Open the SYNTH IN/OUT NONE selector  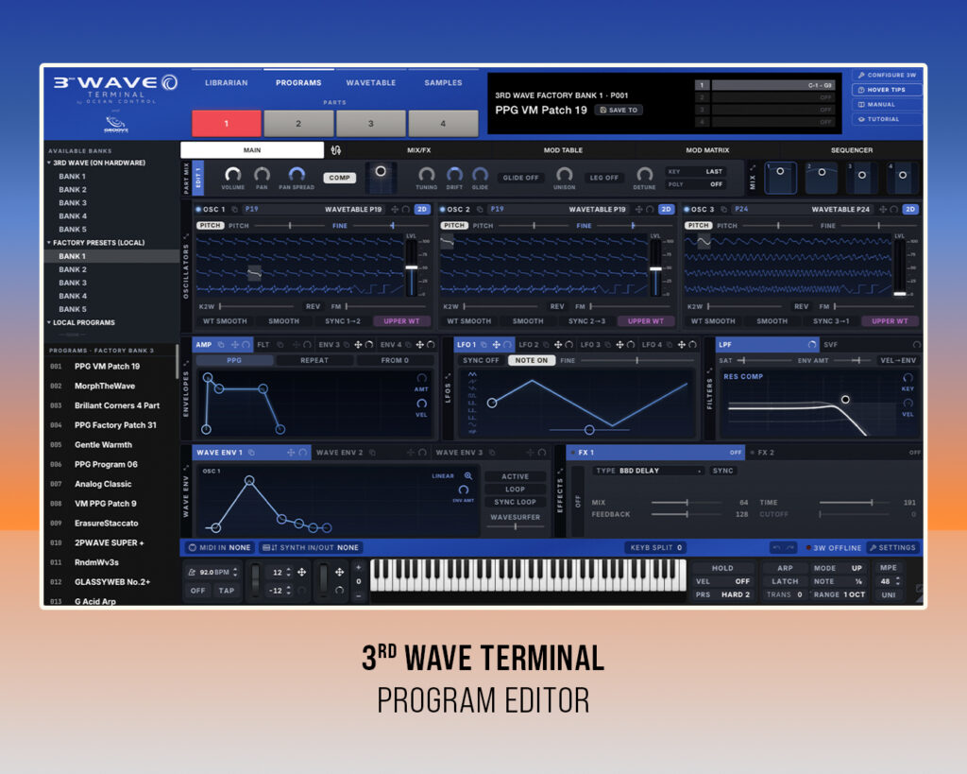310,547
